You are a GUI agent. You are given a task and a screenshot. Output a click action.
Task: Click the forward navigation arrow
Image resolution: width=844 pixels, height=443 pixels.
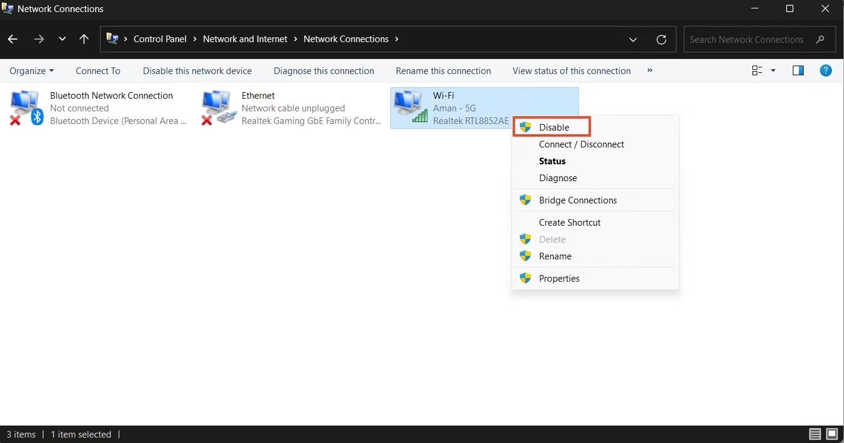coord(39,39)
